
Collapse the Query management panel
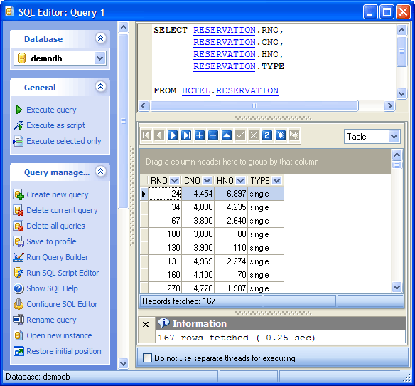point(101,172)
